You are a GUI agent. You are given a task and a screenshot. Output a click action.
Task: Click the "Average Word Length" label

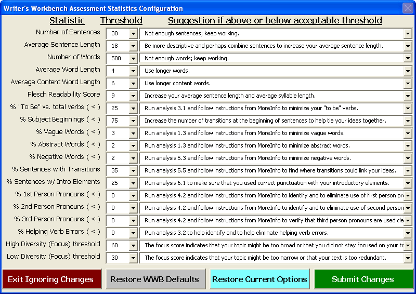coord(68,70)
